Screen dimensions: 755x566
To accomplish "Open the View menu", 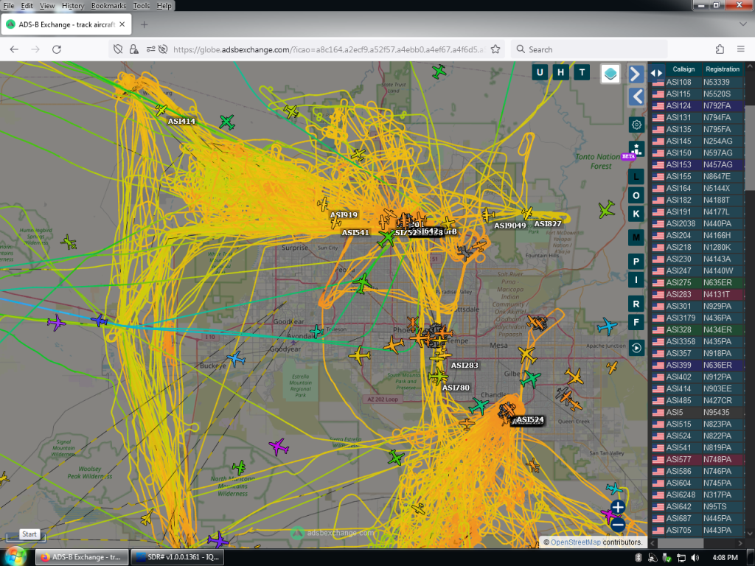I will point(46,6).
